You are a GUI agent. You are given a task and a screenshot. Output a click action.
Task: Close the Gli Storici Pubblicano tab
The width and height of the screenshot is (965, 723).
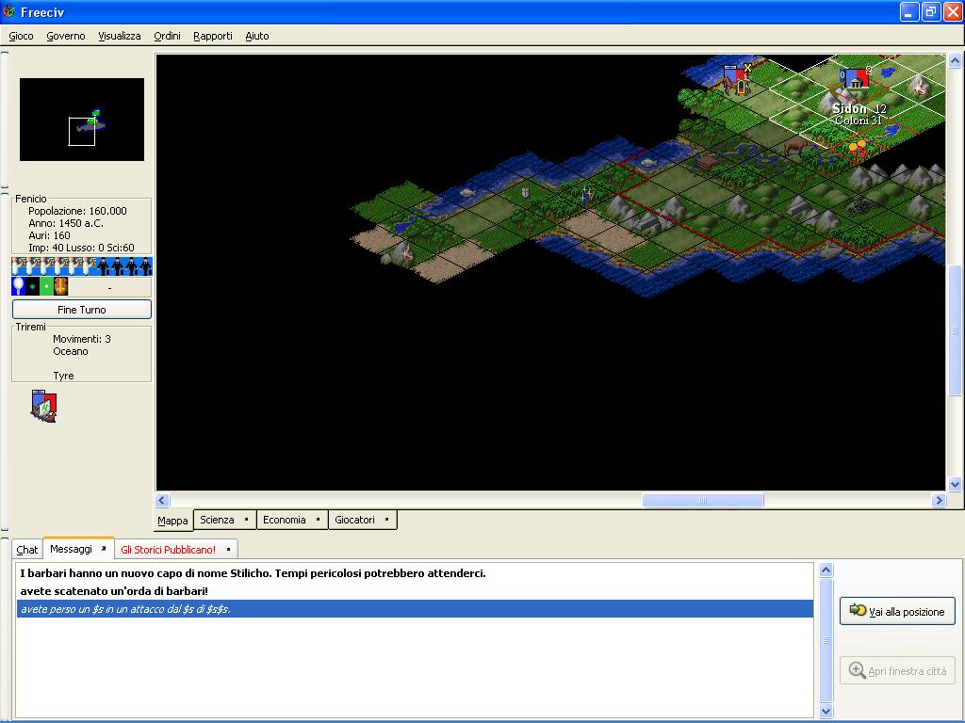pyautogui.click(x=228, y=549)
